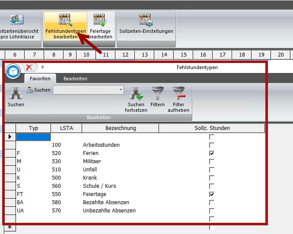293x234 pixels.
Task: Open Sollzeiten-Einstellungen icon
Action: (146, 20)
